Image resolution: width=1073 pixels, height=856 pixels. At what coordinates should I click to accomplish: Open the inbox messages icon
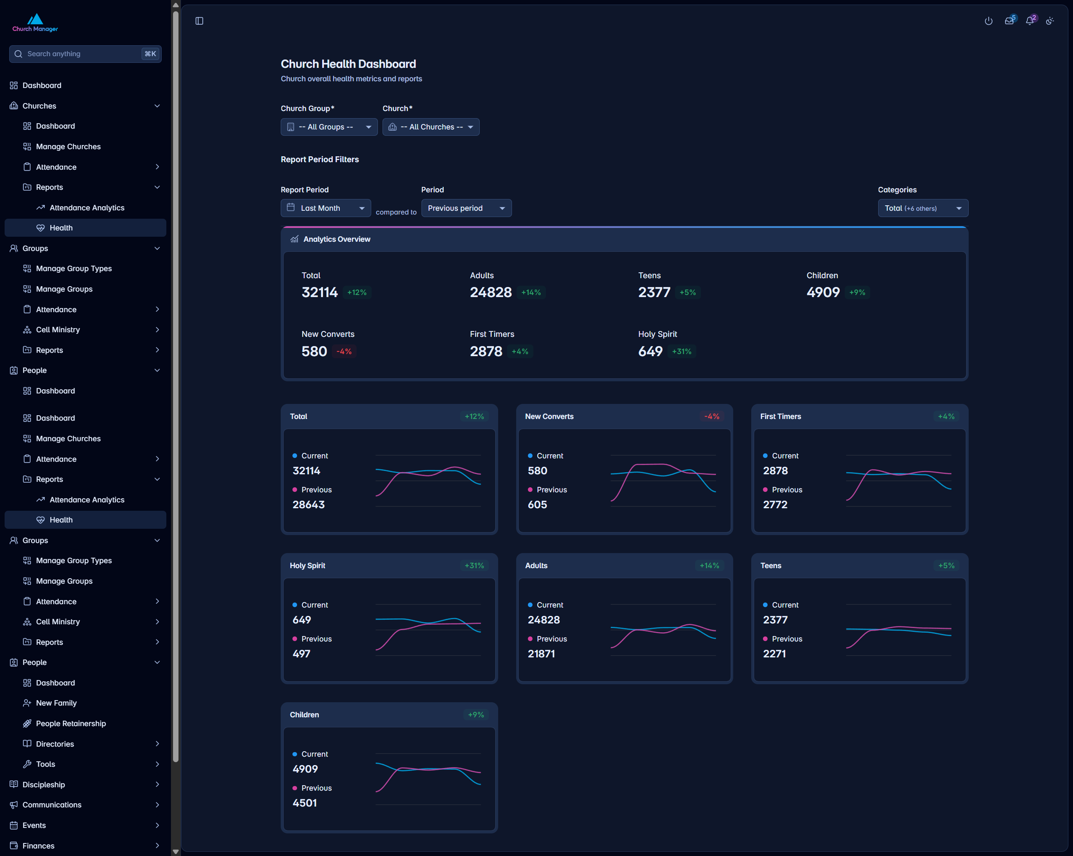point(1009,21)
